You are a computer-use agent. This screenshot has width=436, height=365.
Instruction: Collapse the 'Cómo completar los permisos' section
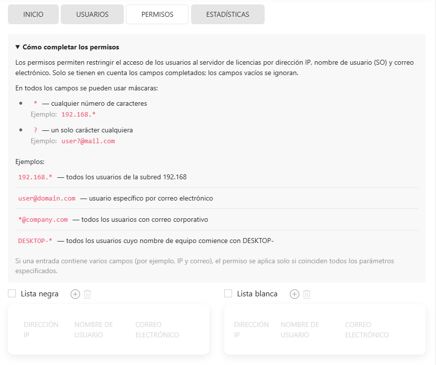click(67, 47)
